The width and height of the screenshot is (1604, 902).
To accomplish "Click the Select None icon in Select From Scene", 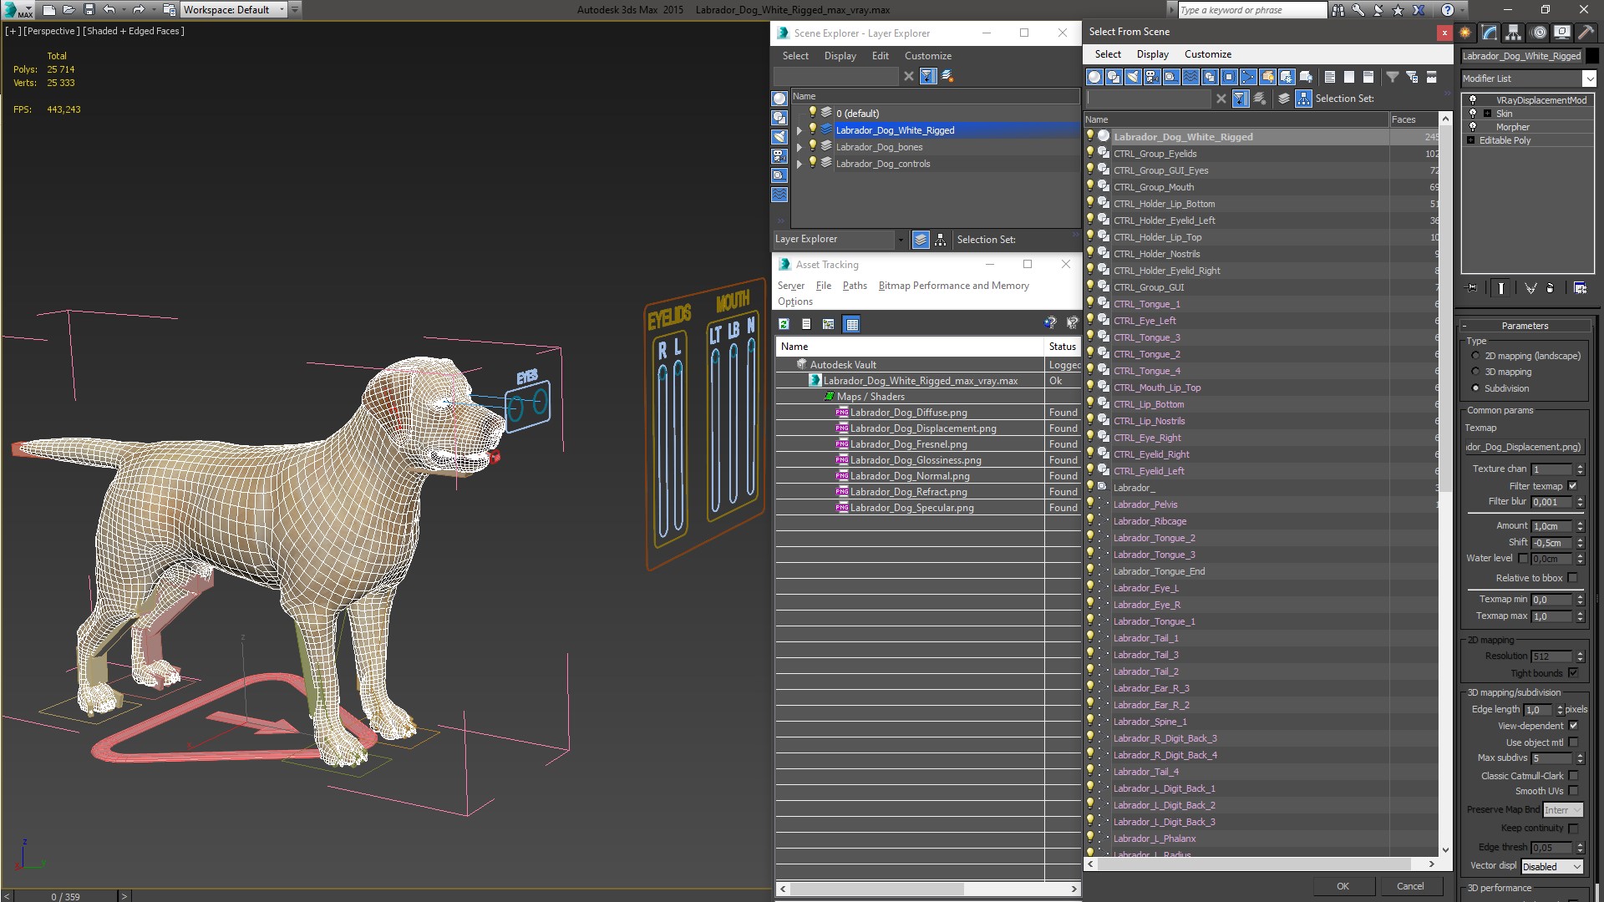I will click(1349, 77).
